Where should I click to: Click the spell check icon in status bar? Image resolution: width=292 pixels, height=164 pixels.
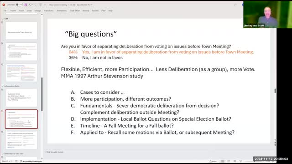click(x=16, y=161)
